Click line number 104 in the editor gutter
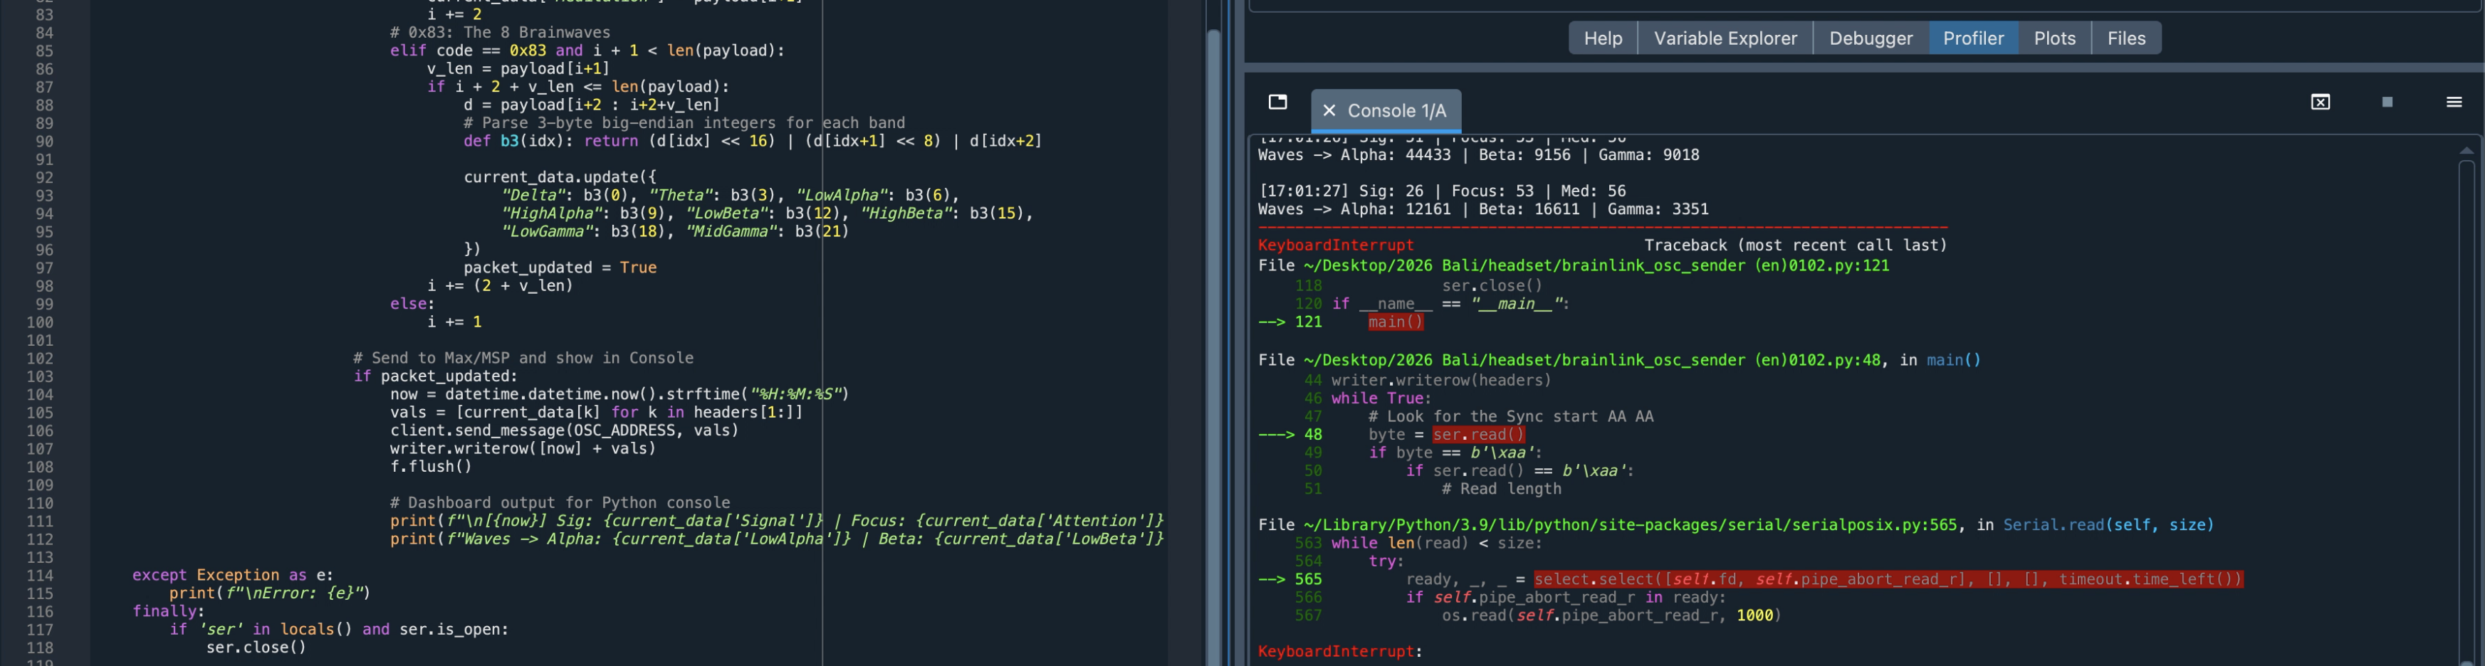 pos(40,394)
